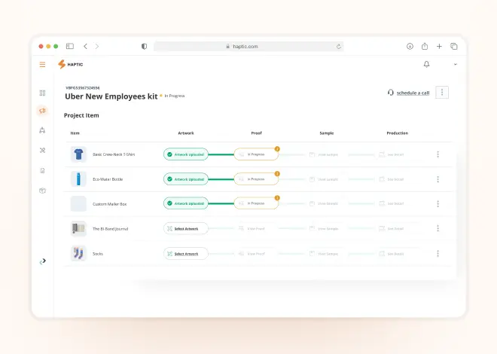
Task: Expand the account dropdown chevron
Action: pyautogui.click(x=456, y=64)
